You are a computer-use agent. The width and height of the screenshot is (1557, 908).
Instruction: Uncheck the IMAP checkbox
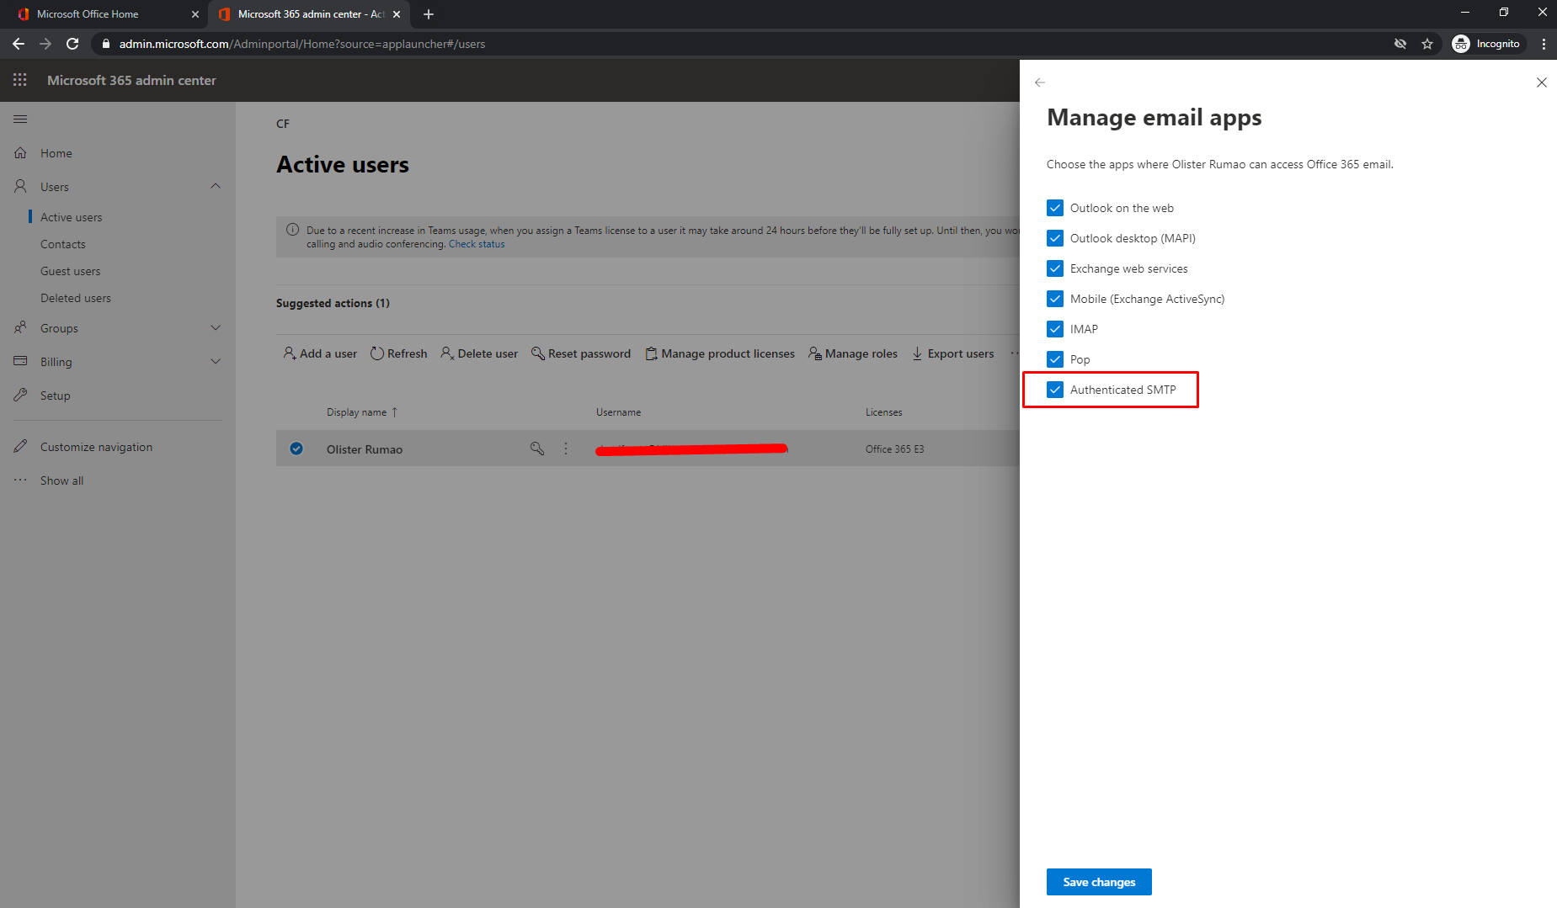pyautogui.click(x=1055, y=329)
